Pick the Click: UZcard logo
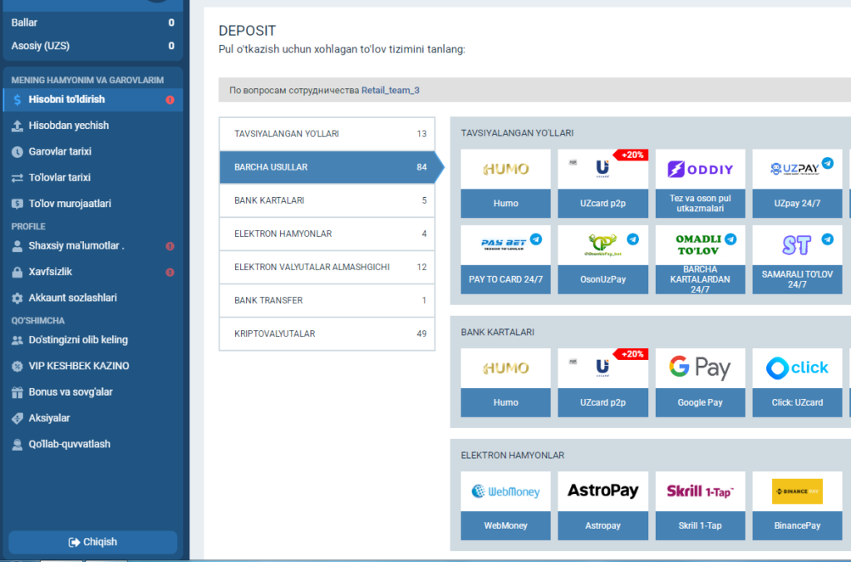Viewport: 851px width, 562px height. click(x=797, y=368)
